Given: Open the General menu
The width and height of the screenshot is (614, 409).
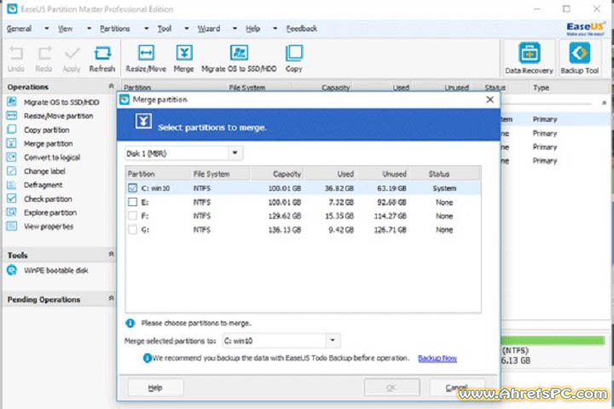Looking at the screenshot, I should pos(19,29).
